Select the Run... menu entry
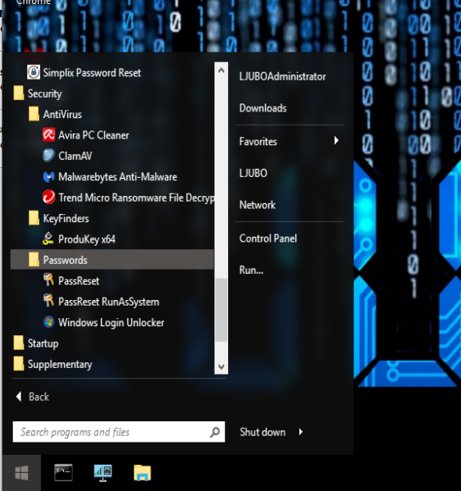Image resolution: width=461 pixels, height=491 pixels. click(x=251, y=271)
